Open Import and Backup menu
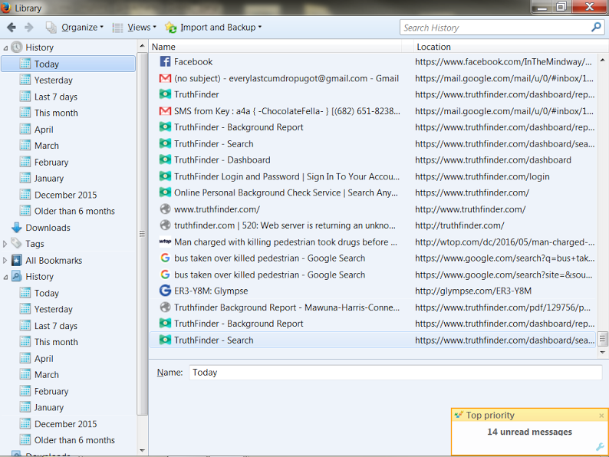 213,27
